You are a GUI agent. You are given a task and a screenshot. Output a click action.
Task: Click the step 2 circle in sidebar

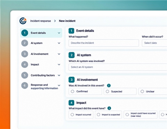pos(25,43)
